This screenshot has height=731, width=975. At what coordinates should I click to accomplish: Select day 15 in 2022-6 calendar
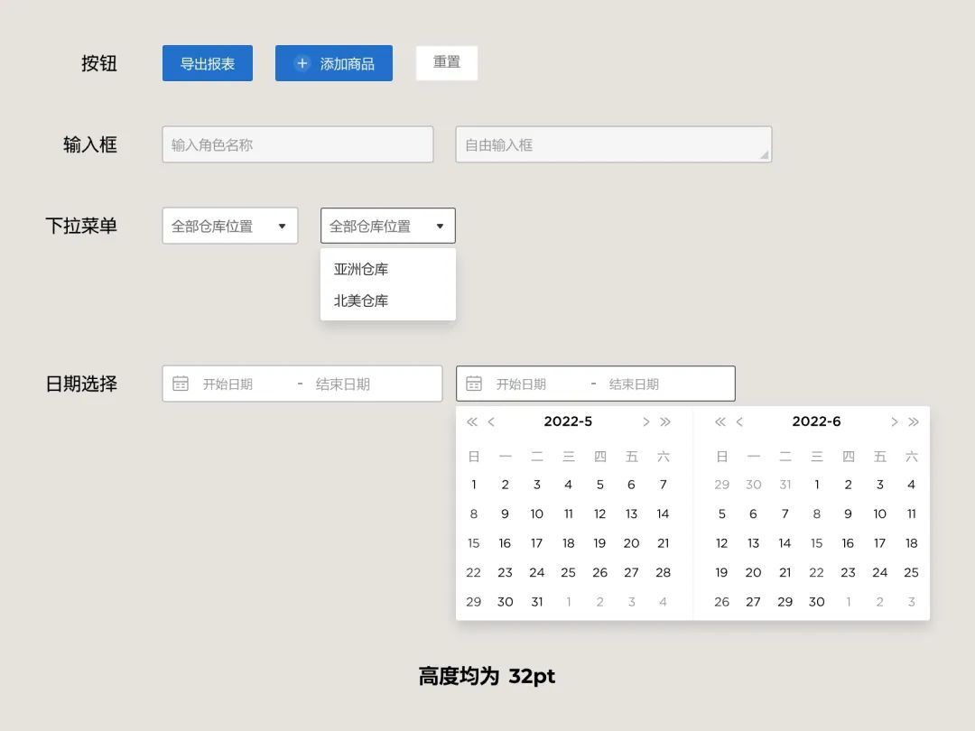point(816,543)
